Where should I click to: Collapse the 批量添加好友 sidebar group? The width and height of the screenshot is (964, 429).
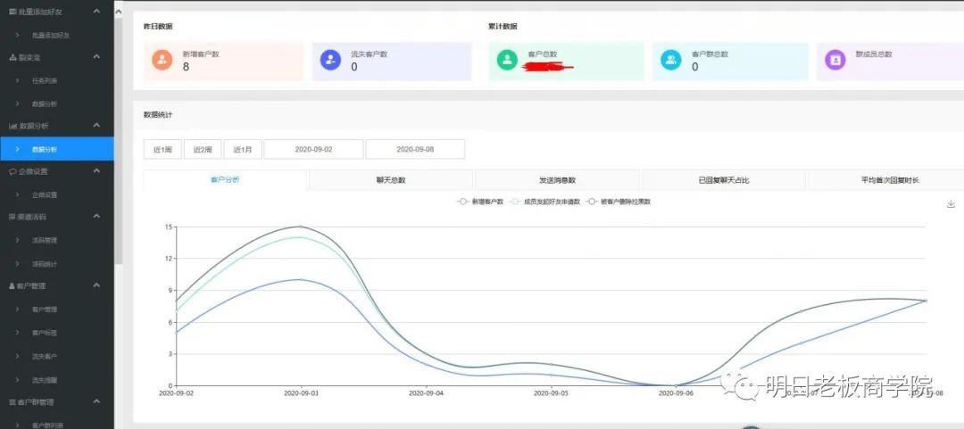point(96,11)
